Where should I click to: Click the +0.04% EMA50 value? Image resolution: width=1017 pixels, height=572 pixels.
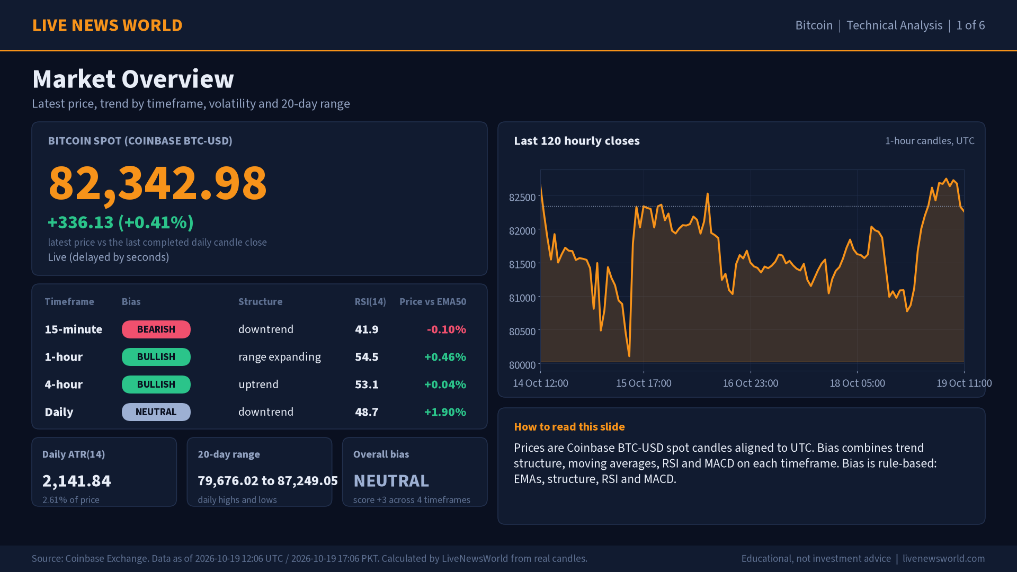point(445,385)
